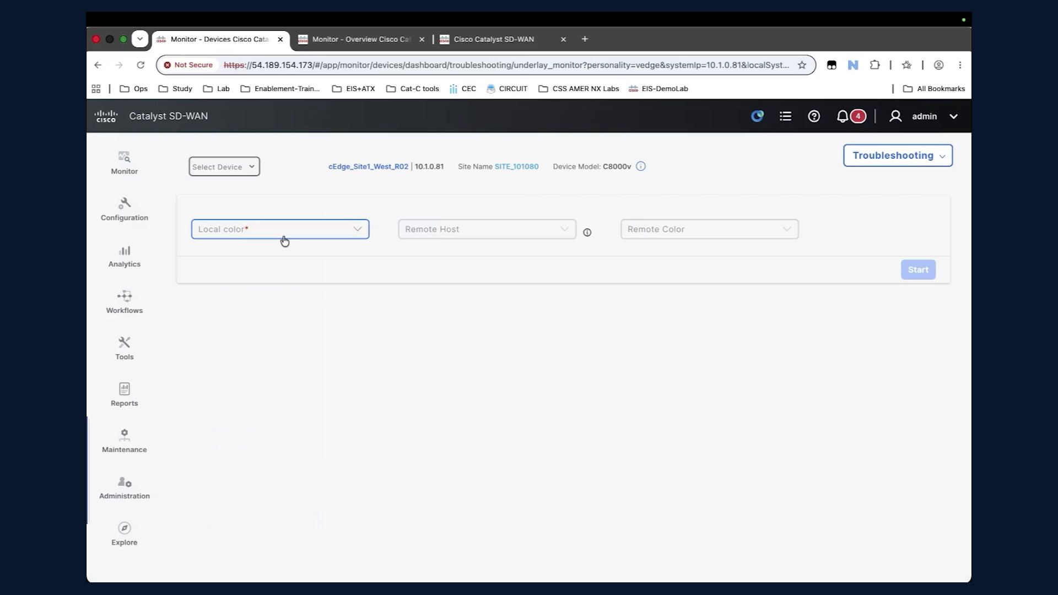Screen dimensions: 1058x595
Task: Open the SITE_101080 site link
Action: coord(516,166)
